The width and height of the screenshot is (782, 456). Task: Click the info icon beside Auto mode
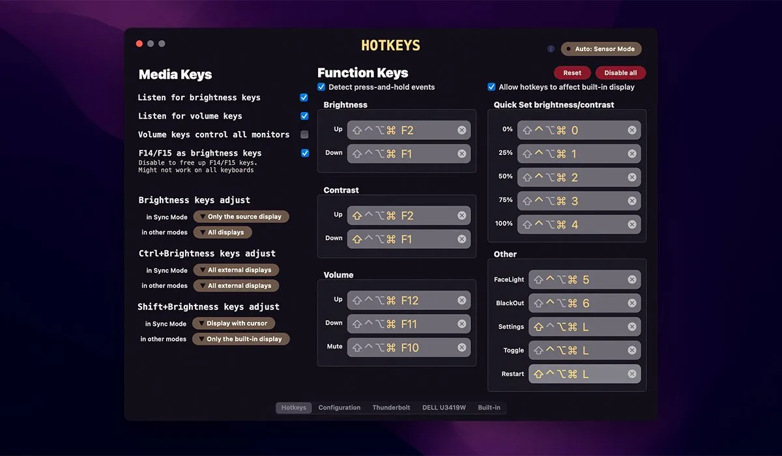click(x=551, y=49)
